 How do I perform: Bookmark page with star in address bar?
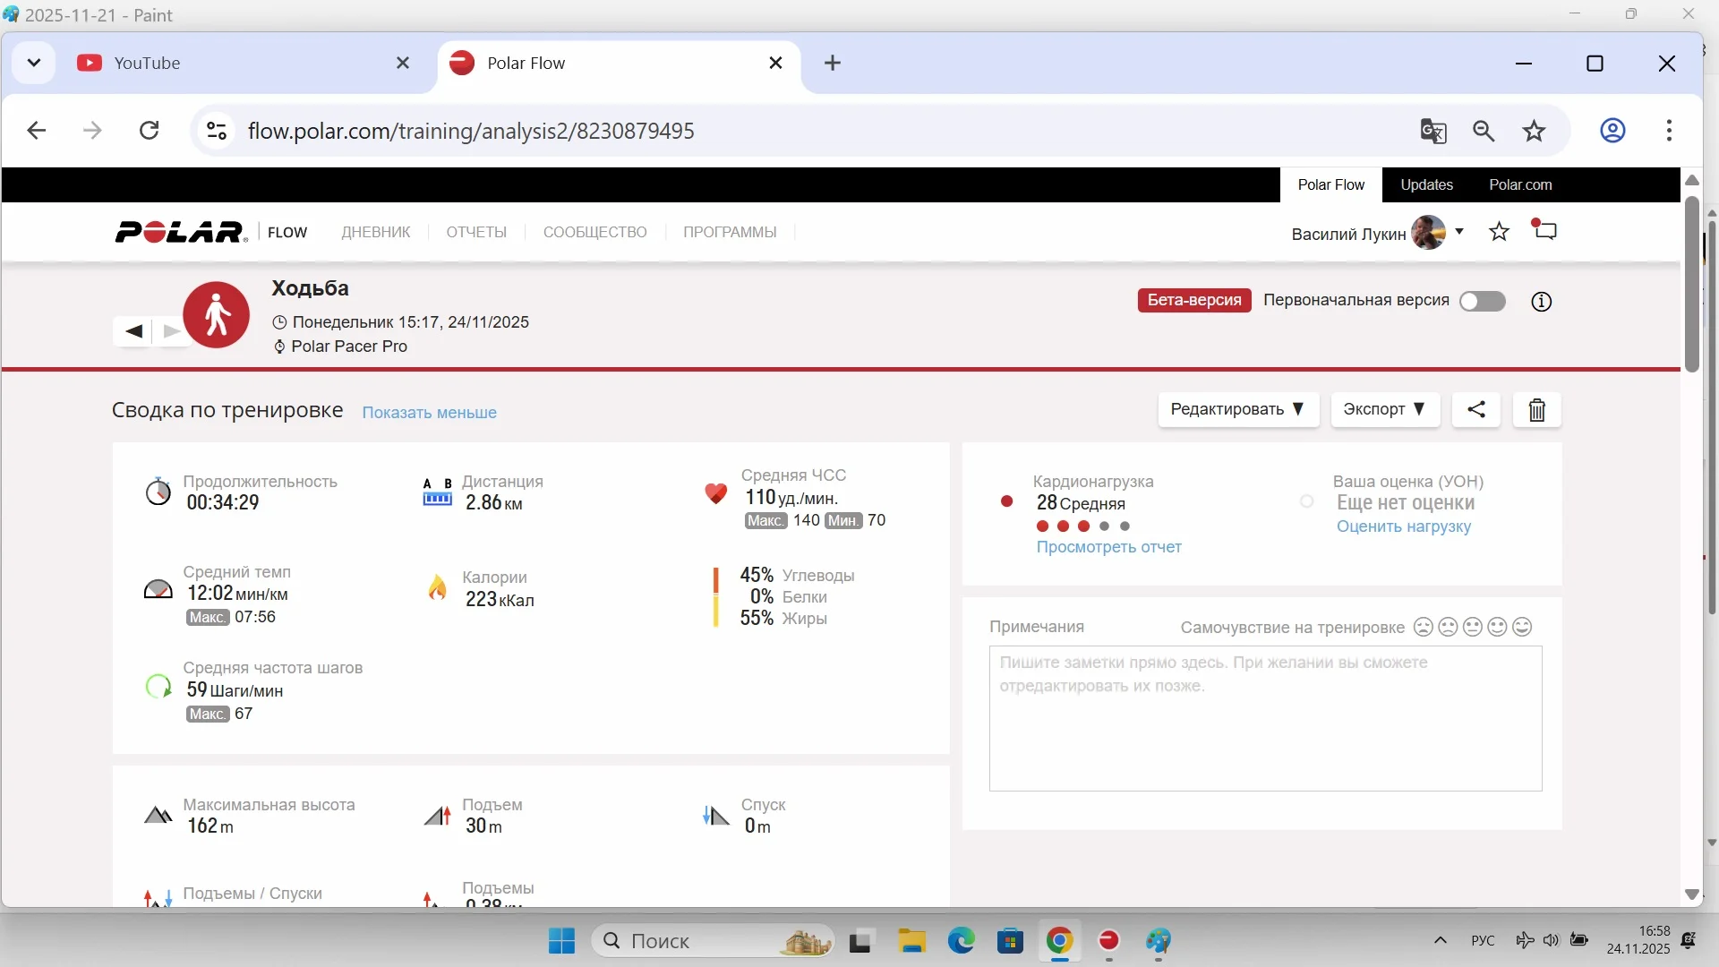click(1534, 132)
